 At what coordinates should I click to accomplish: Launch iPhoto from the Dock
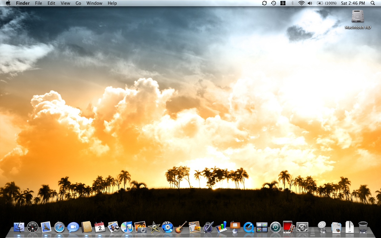tap(140, 227)
